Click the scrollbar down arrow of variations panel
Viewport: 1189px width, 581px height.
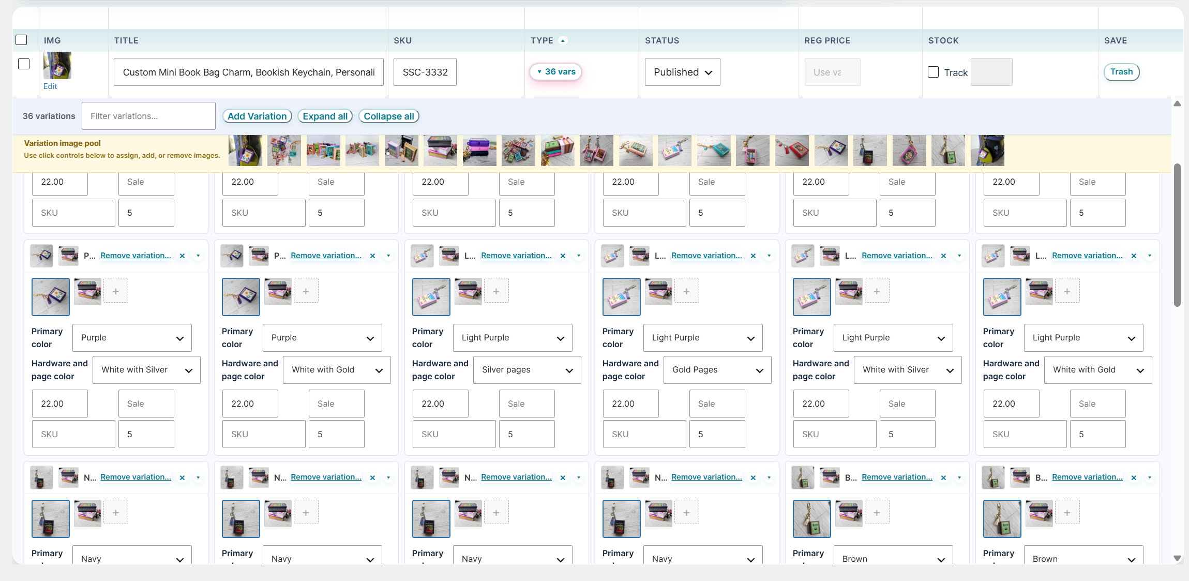pos(1177,558)
